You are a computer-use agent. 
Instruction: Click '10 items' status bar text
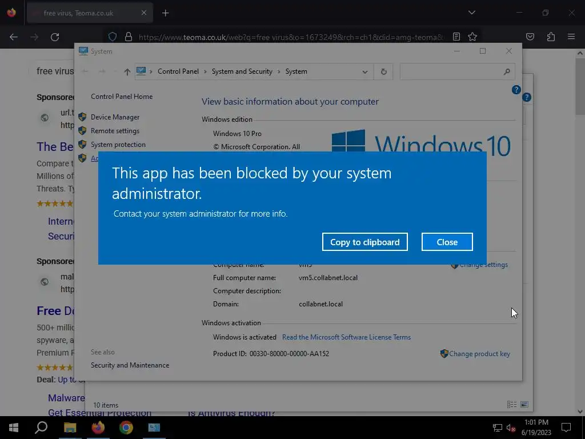click(106, 405)
